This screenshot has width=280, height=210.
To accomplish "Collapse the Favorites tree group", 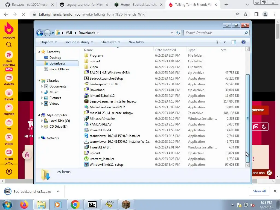I will coord(39,52).
